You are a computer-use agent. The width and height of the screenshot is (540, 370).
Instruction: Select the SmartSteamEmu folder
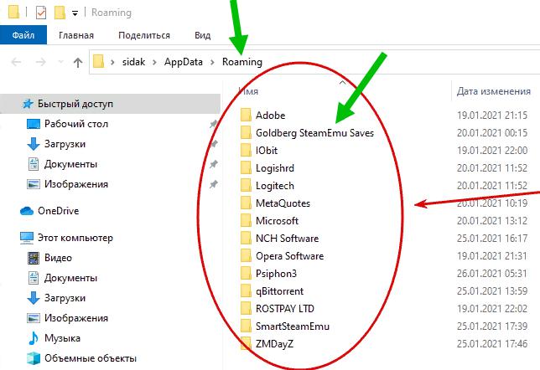293,326
